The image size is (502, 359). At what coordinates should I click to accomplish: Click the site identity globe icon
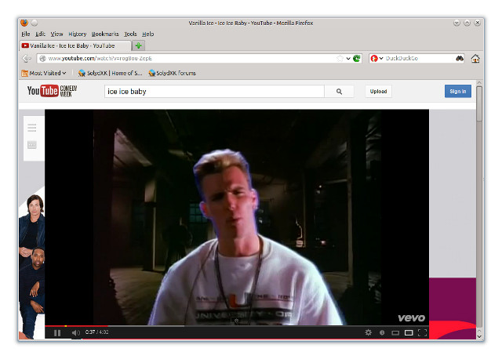(42, 59)
